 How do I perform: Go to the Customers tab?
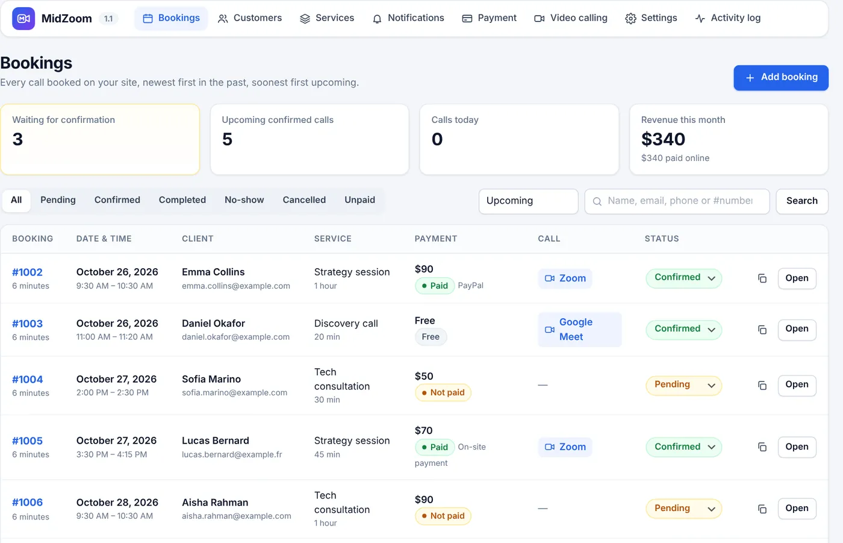point(249,18)
